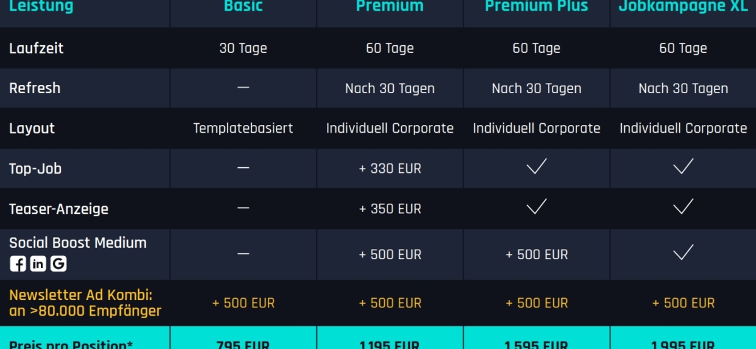Click the + 350 EUR Teaser-Anzeige option

tap(390, 209)
